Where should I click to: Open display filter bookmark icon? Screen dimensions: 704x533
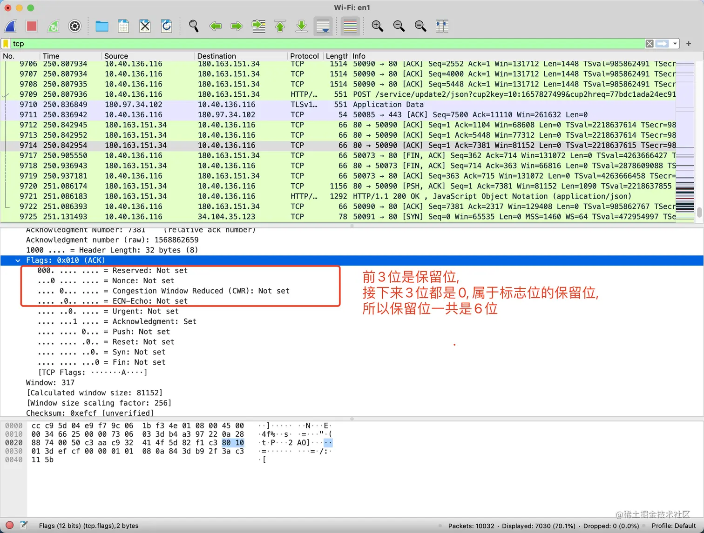click(x=6, y=44)
